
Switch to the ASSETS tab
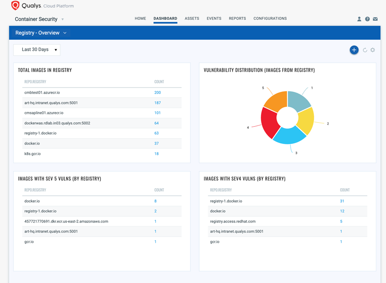click(x=192, y=18)
